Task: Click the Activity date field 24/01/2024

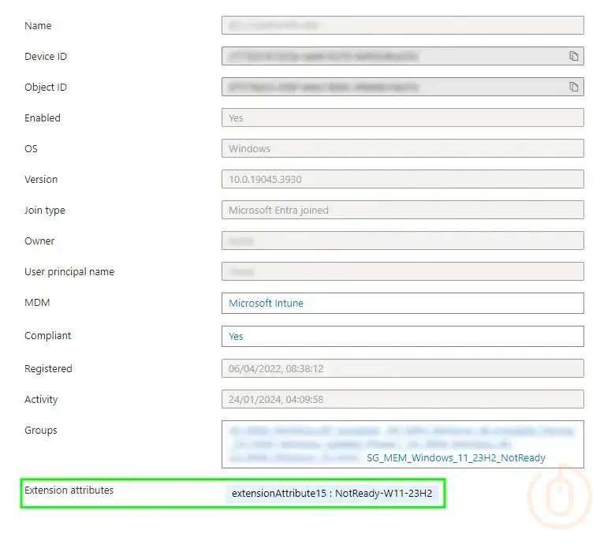Action: click(x=402, y=399)
